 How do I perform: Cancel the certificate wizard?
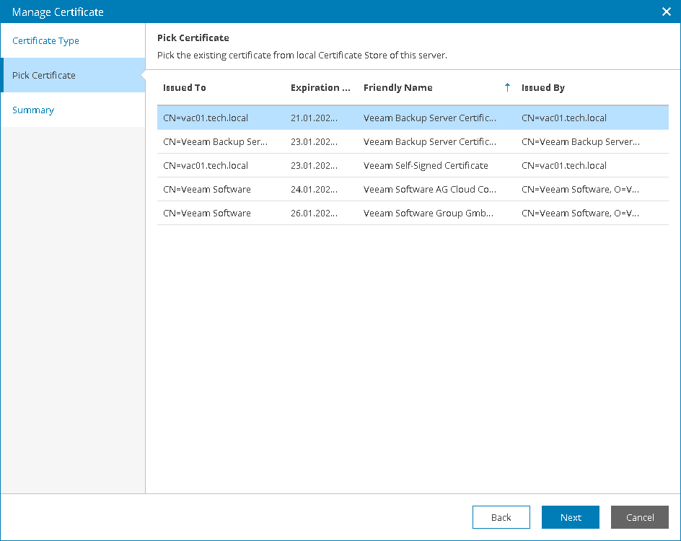coord(639,517)
